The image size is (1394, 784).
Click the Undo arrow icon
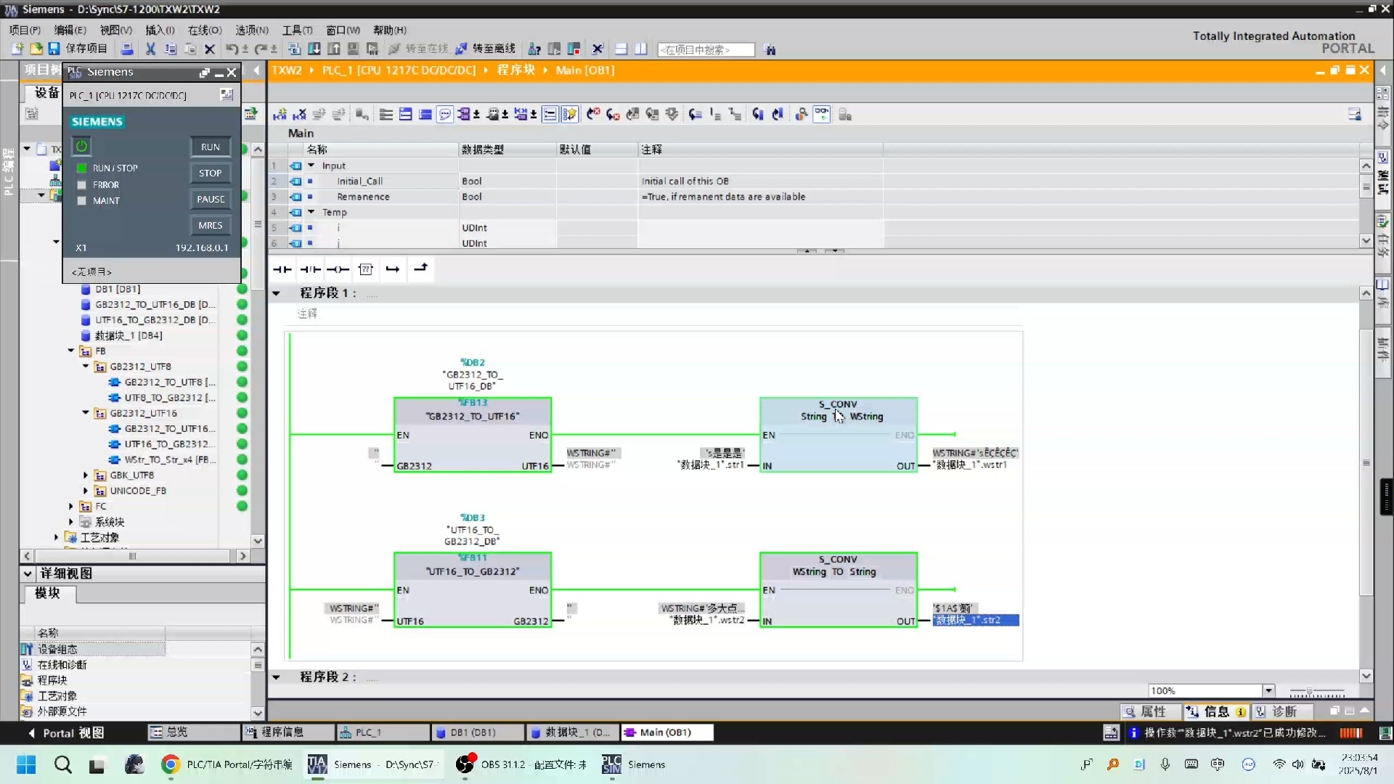[x=231, y=49]
